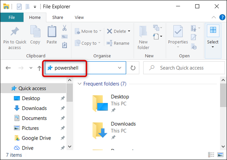The height and width of the screenshot is (160, 227).
Task: Click the Properties checkmark icon
Action: pyautogui.click(x=178, y=31)
